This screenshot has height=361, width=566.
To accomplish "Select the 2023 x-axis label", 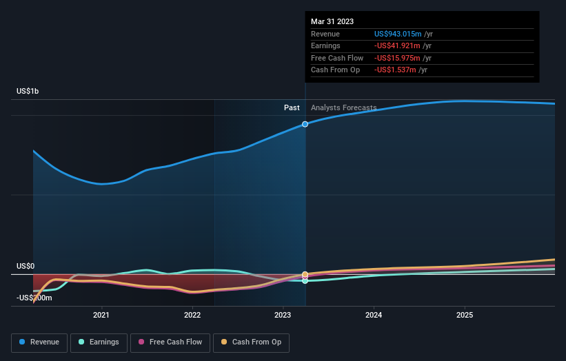I will [283, 316].
